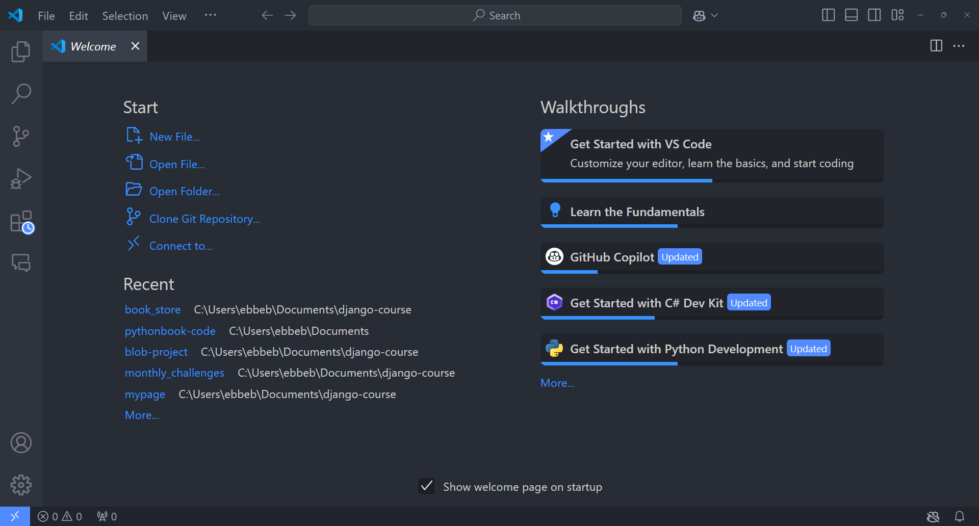The image size is (979, 526).
Task: Click the Clone Git Repository link
Action: (x=204, y=219)
